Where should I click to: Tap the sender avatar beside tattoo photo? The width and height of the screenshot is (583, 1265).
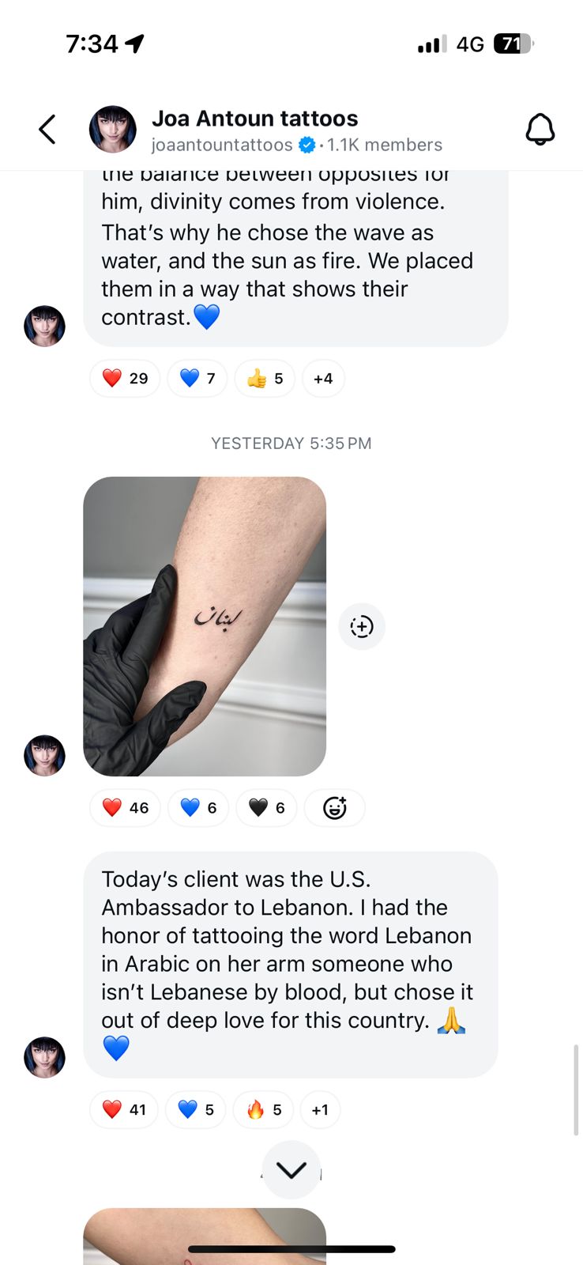point(45,756)
